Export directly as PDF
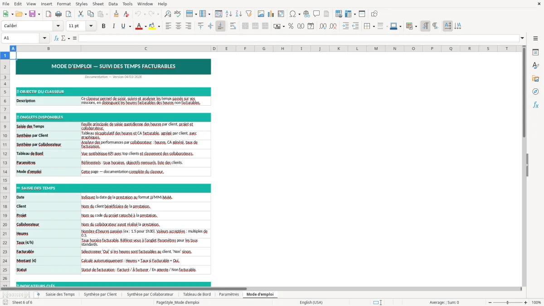This screenshot has width=544, height=306. click(x=49, y=14)
